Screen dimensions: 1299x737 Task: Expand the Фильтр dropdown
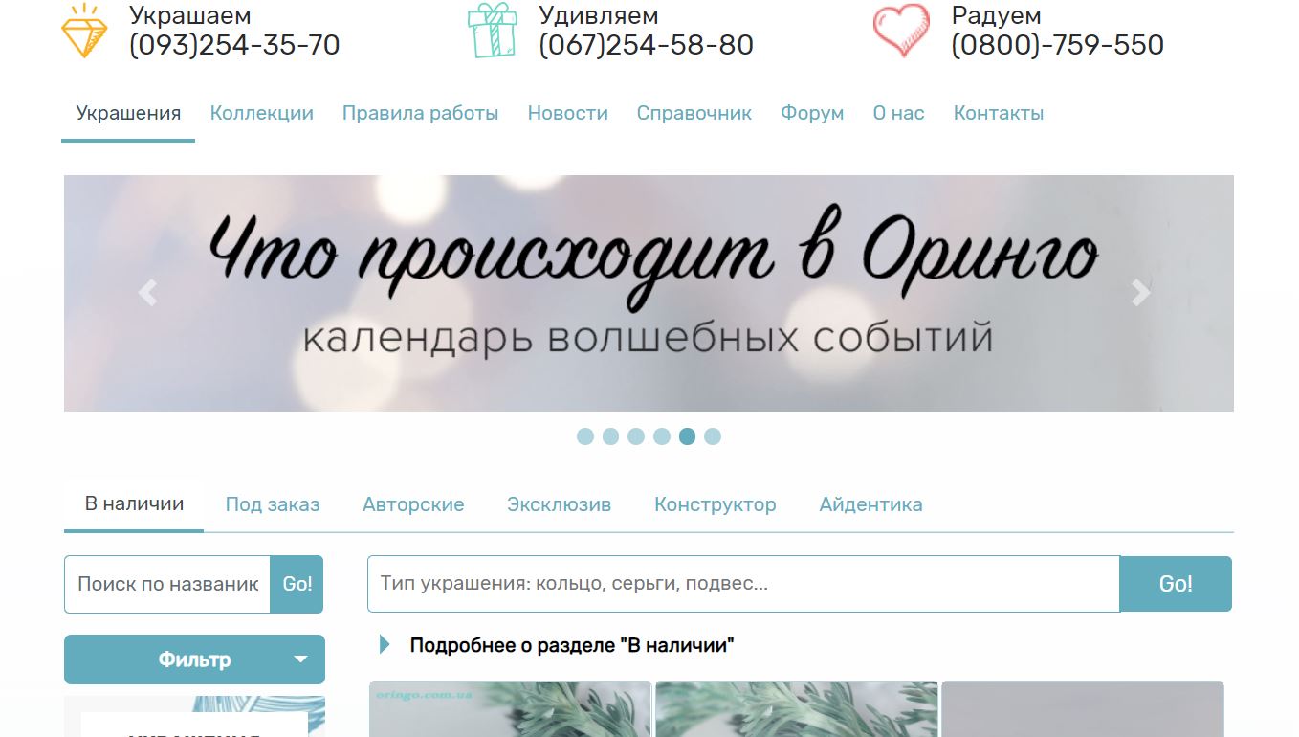click(x=194, y=659)
